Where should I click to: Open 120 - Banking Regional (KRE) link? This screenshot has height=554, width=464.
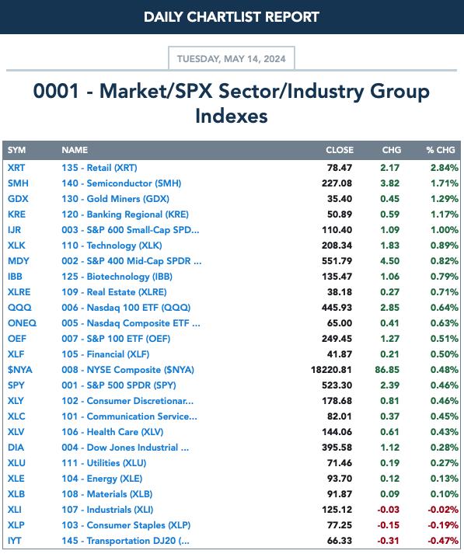pyautogui.click(x=125, y=214)
